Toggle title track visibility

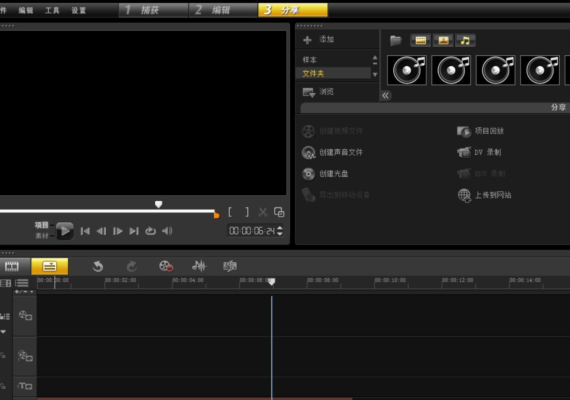click(25, 387)
